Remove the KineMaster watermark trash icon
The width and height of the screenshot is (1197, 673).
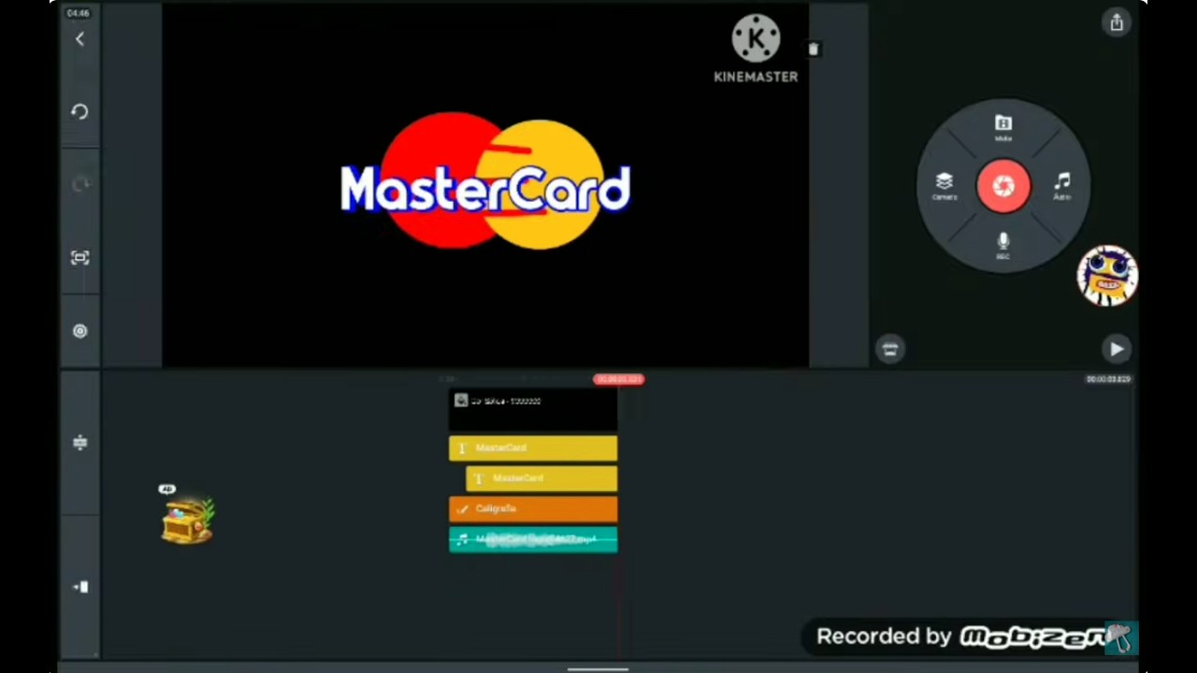coord(813,50)
